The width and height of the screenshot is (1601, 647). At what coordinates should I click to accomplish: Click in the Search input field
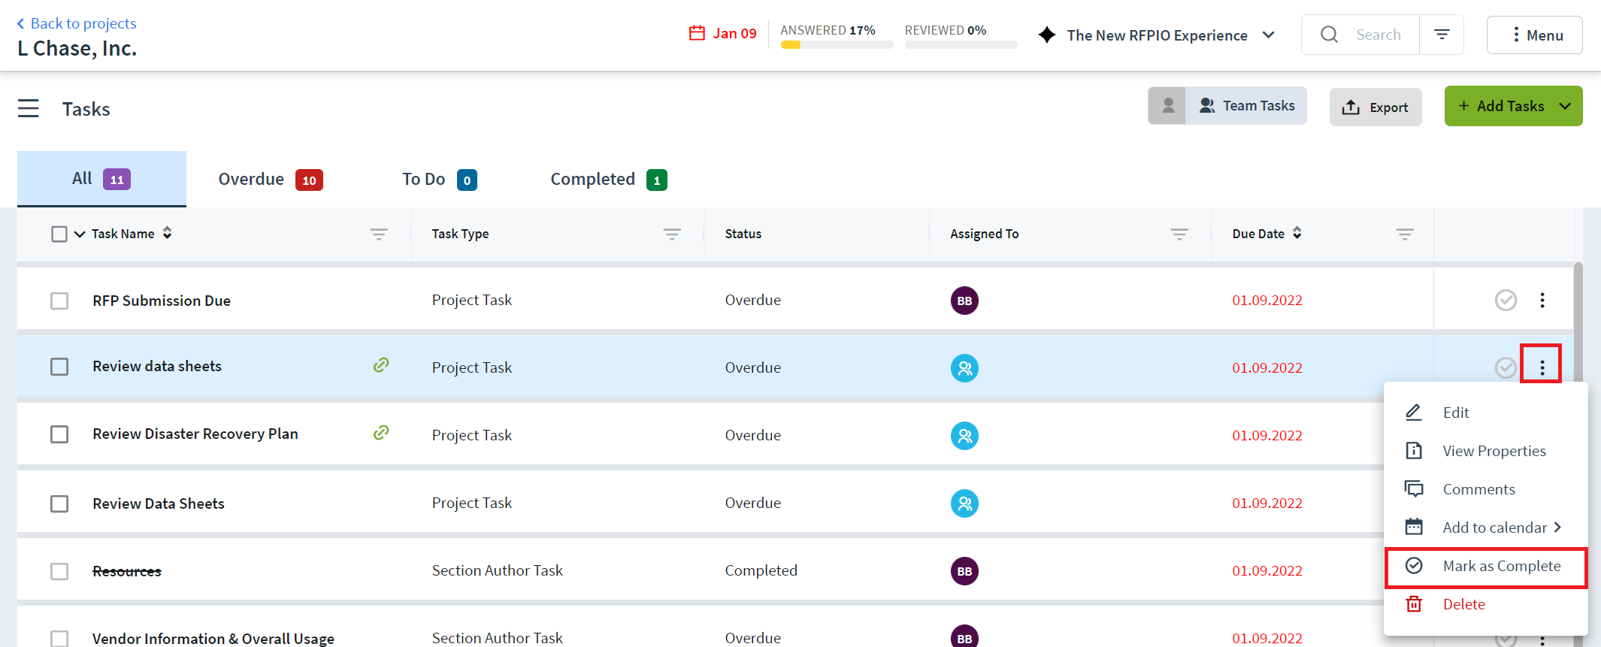coord(1379,35)
